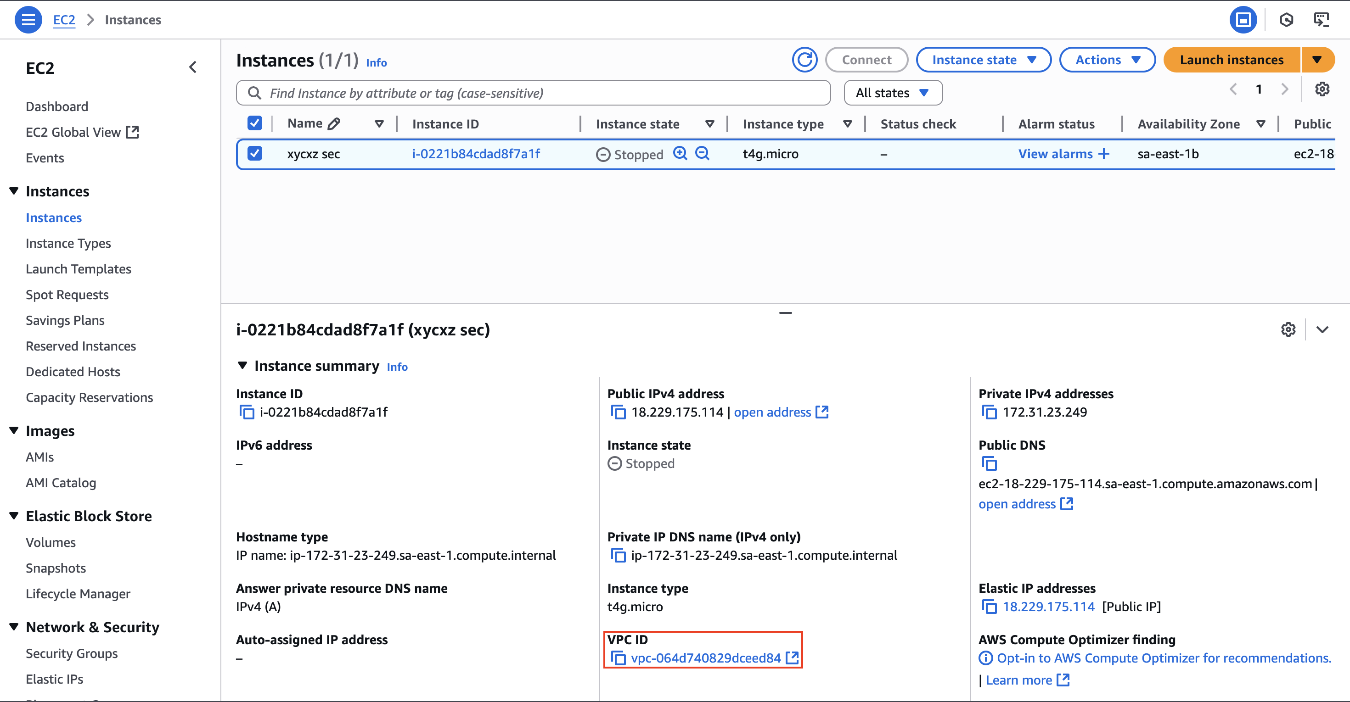1350x702 pixels.
Task: Collapse the Instance summary section
Action: pos(242,365)
